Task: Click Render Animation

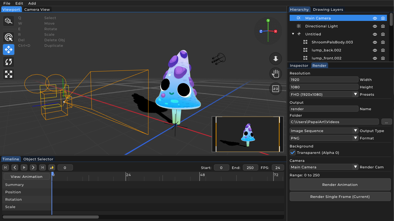Action: pyautogui.click(x=340, y=185)
